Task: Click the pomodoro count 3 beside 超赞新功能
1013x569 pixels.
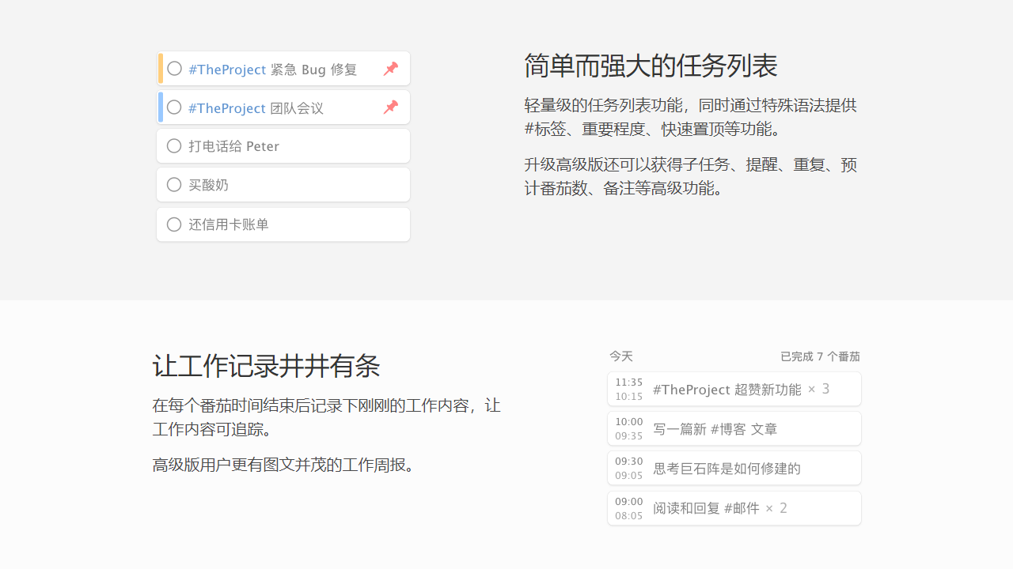Action: (x=825, y=387)
